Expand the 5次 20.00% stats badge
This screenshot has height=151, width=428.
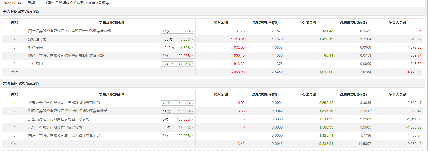click(178, 136)
